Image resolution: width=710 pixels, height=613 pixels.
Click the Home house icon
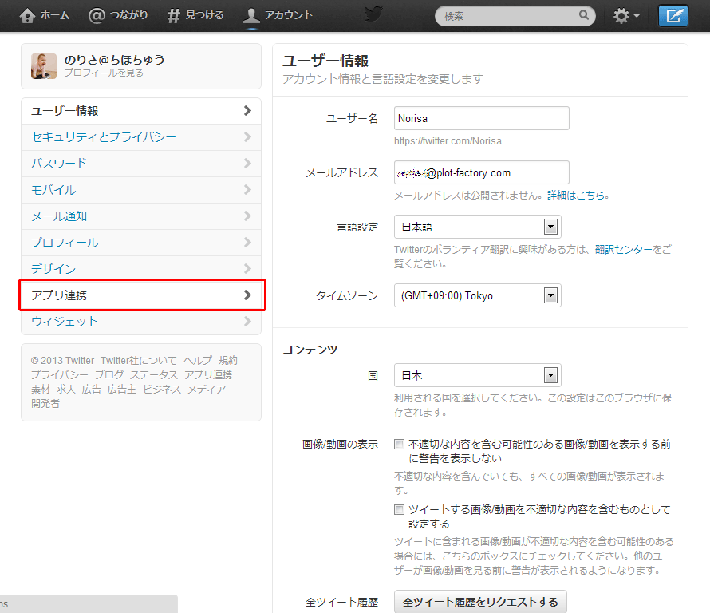pos(27,15)
